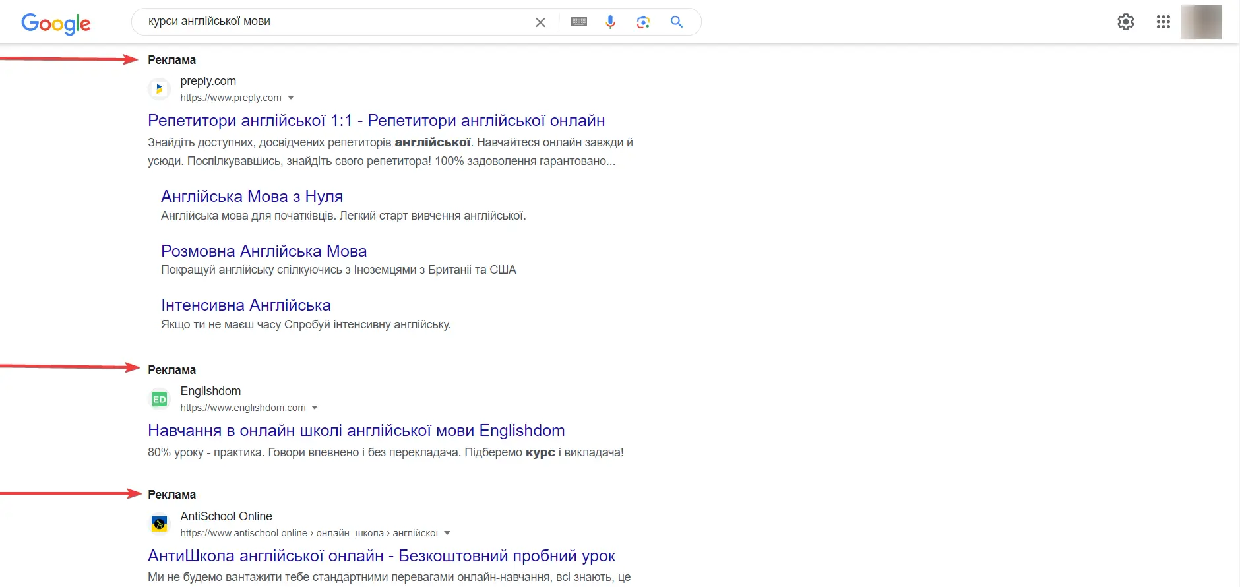Click 'Якщо ти не маєш часу' description
Image resolution: width=1240 pixels, height=587 pixels.
pos(306,324)
